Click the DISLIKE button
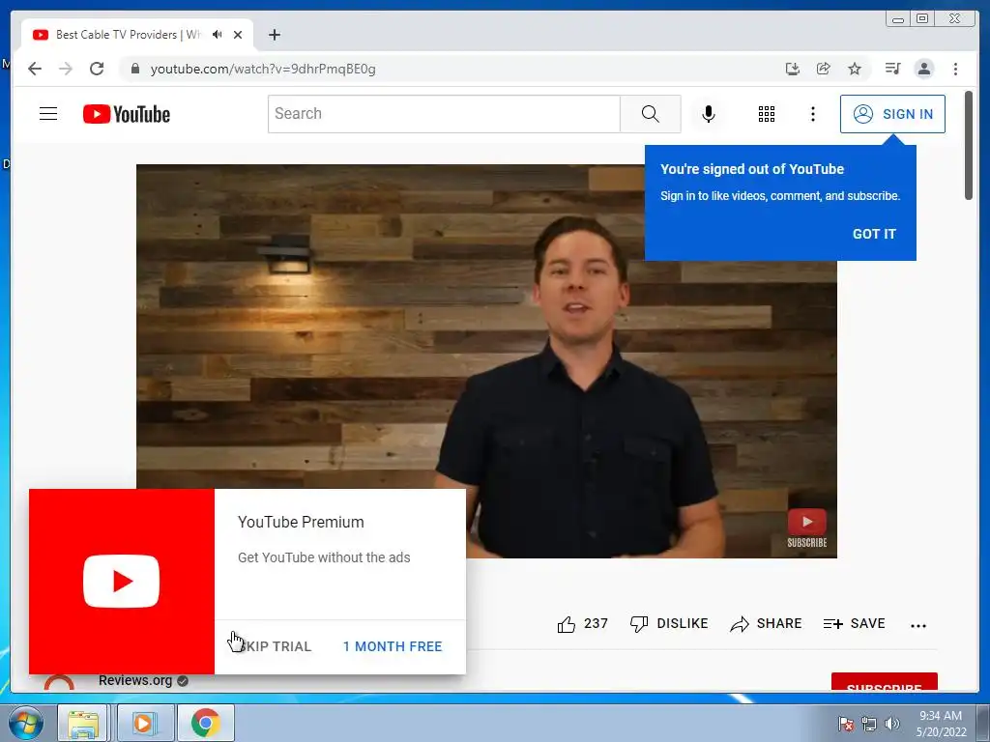The image size is (990, 742). (669, 624)
